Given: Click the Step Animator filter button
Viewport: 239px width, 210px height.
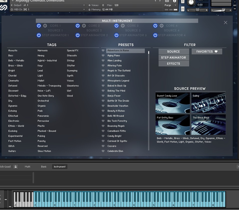Looking at the screenshot, I should coord(173,58).
